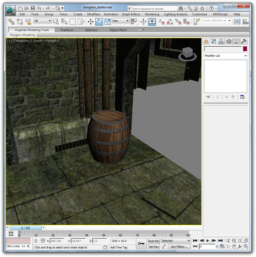Switch to the Utilities hammer panel
The width and height of the screenshot is (256, 257).
[x=244, y=41]
